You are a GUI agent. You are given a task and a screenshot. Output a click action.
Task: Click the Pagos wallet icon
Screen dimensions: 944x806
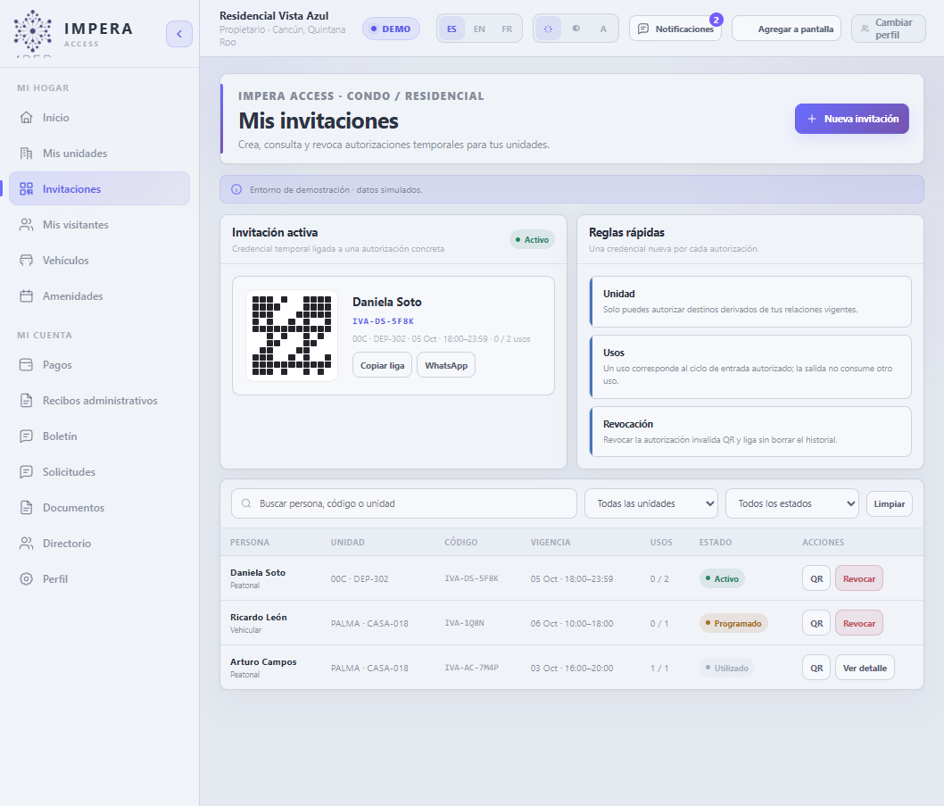pyautogui.click(x=27, y=364)
